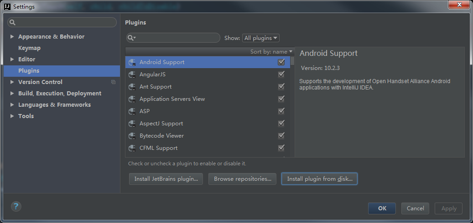This screenshot has width=473, height=223.
Task: Click the ASP plugin icon
Action: pos(132,111)
